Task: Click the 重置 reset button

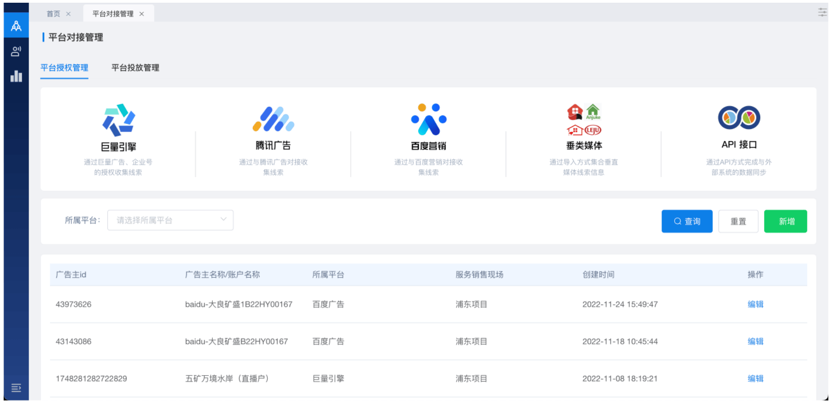Action: click(x=738, y=221)
